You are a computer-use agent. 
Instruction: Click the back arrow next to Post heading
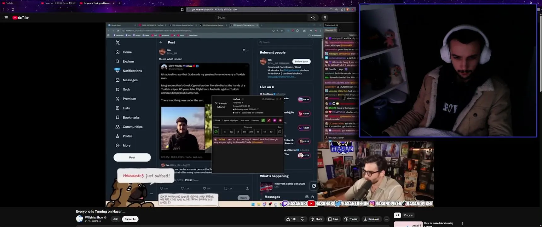pyautogui.click(x=161, y=42)
